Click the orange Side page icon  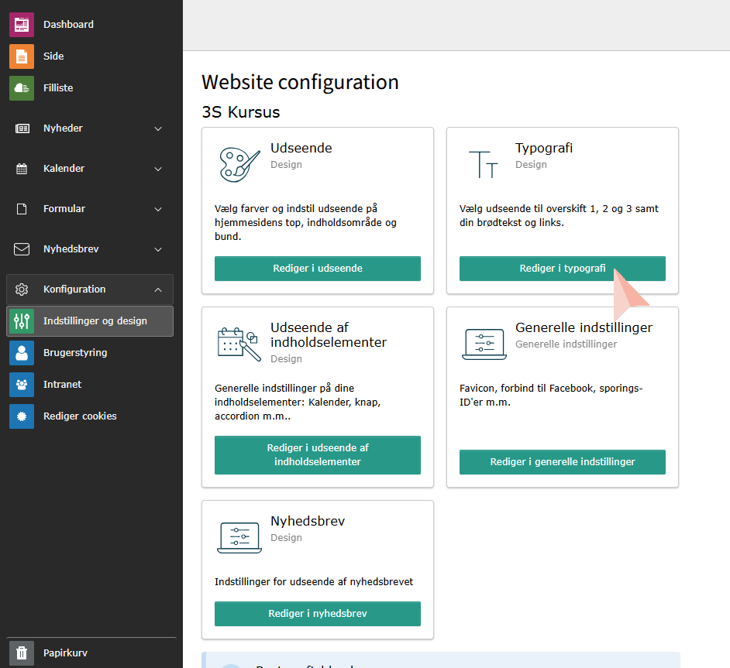(x=22, y=57)
